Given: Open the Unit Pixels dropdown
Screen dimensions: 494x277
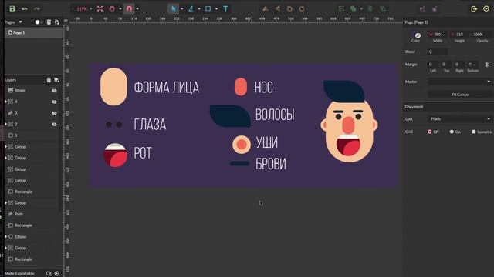Looking at the screenshot, I should point(459,119).
